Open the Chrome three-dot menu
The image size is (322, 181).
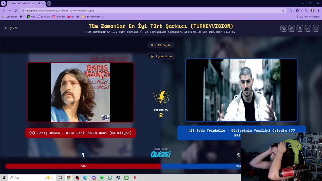pos(318,11)
